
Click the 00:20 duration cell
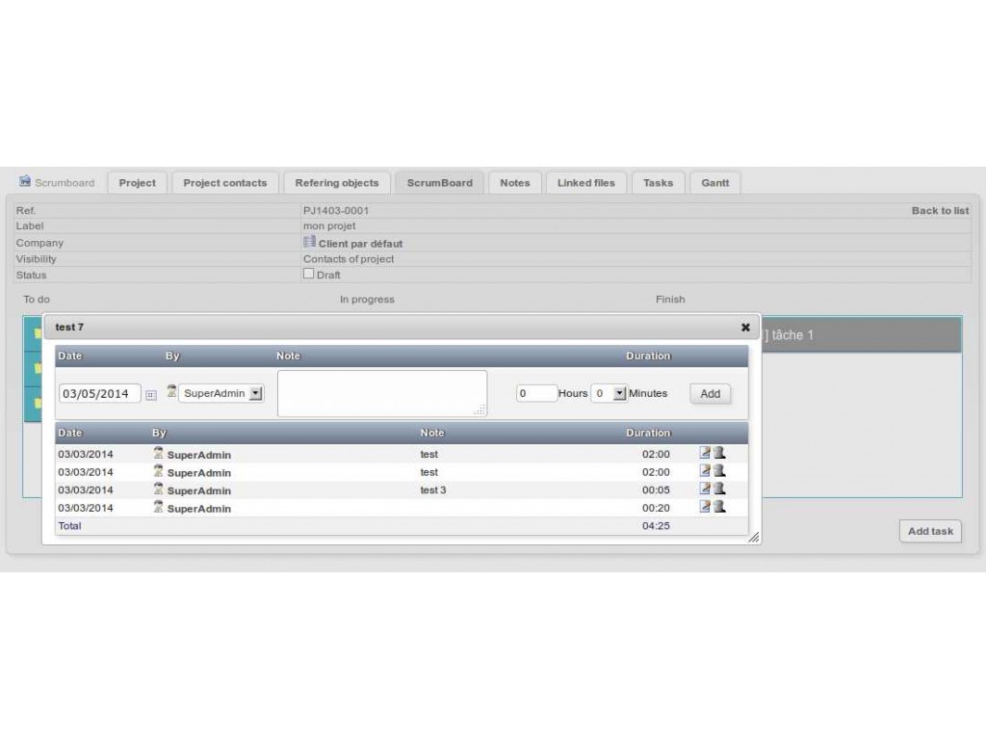coord(656,508)
